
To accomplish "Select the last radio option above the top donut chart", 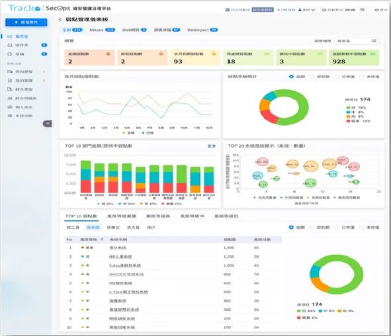I will [362, 77].
